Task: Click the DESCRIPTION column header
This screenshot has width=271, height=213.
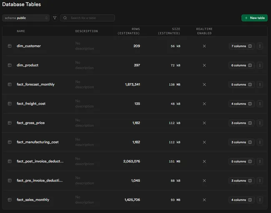Action: point(86,31)
